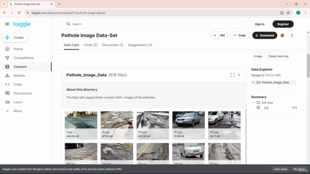Click the dataset owner avatar
The image size is (310, 174).
coord(282,35)
